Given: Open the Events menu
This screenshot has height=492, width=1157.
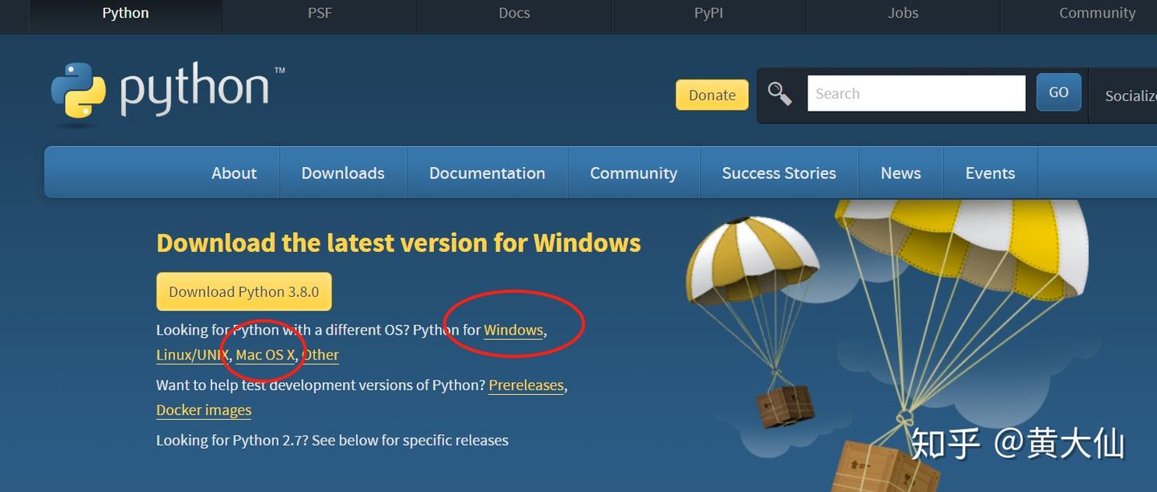Looking at the screenshot, I should 990,173.
